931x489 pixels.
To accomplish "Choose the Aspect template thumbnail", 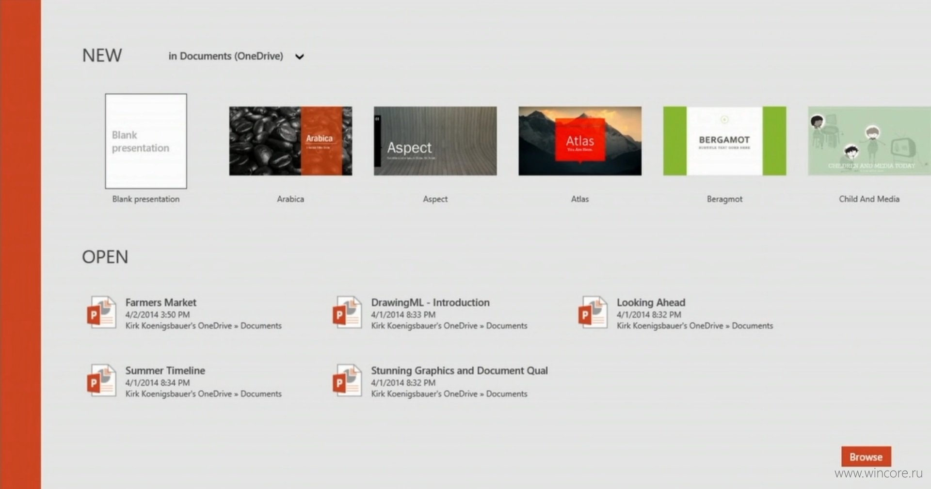I will pyautogui.click(x=435, y=141).
